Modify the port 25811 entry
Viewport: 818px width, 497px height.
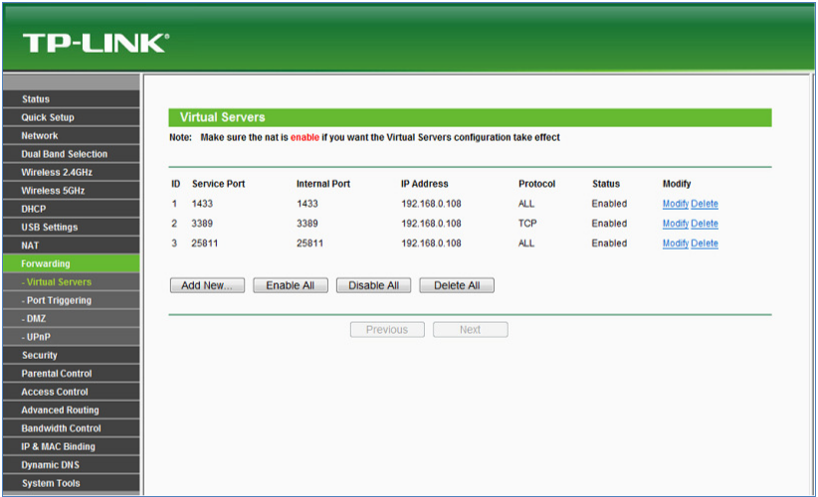point(676,244)
